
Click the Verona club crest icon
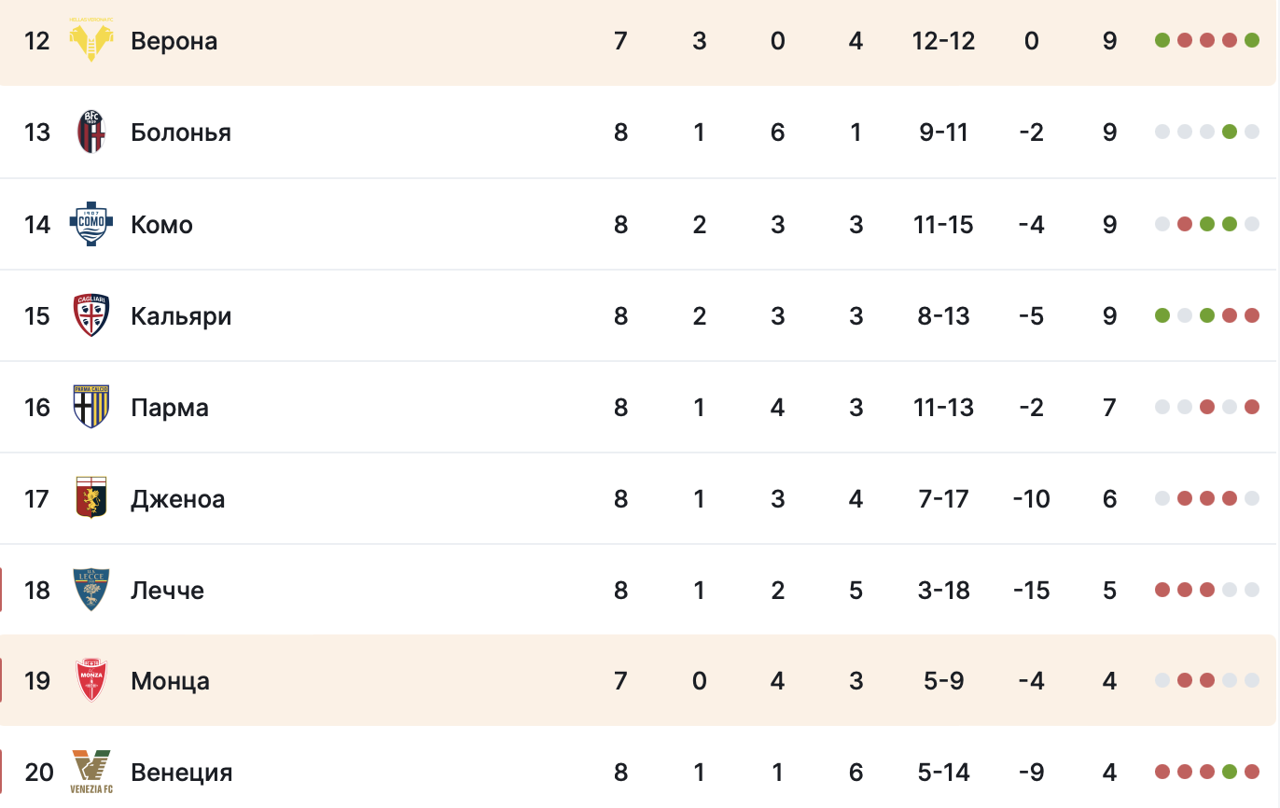point(91,41)
